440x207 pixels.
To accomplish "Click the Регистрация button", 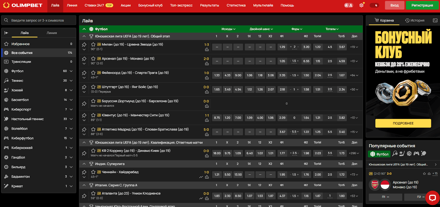I will (422, 5).
